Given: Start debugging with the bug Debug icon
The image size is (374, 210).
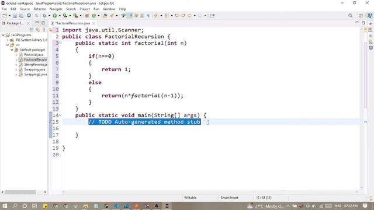Looking at the screenshot, I should 44,16.
